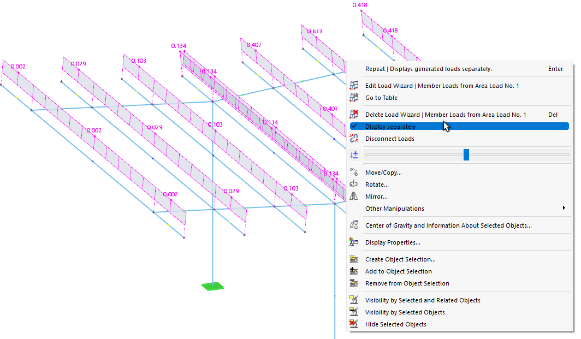Choose Disconnect Loads from the menu

click(390, 139)
